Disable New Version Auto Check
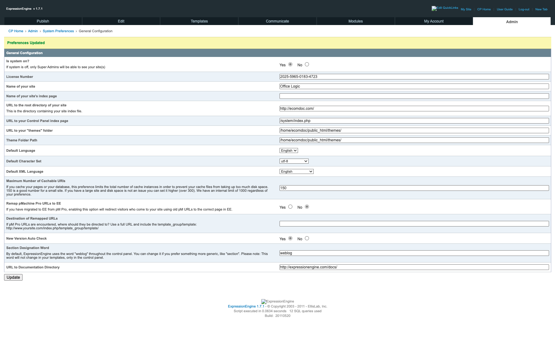Viewport: 555px width, 346px height. (x=307, y=238)
